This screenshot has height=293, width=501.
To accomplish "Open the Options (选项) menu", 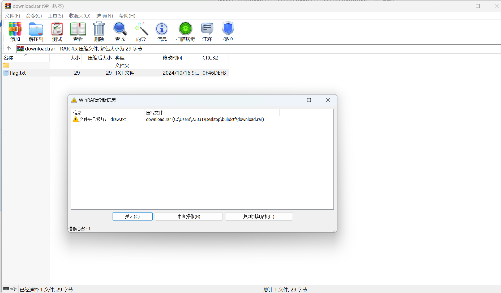I will pos(105,16).
